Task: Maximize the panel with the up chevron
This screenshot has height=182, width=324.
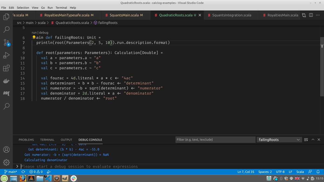Action: [x=313, y=140]
